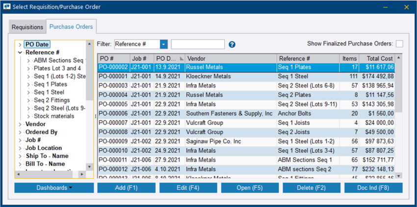This screenshot has height=207, width=417.
Task: Click the Doc Ind (F8) button
Action: tap(373, 188)
